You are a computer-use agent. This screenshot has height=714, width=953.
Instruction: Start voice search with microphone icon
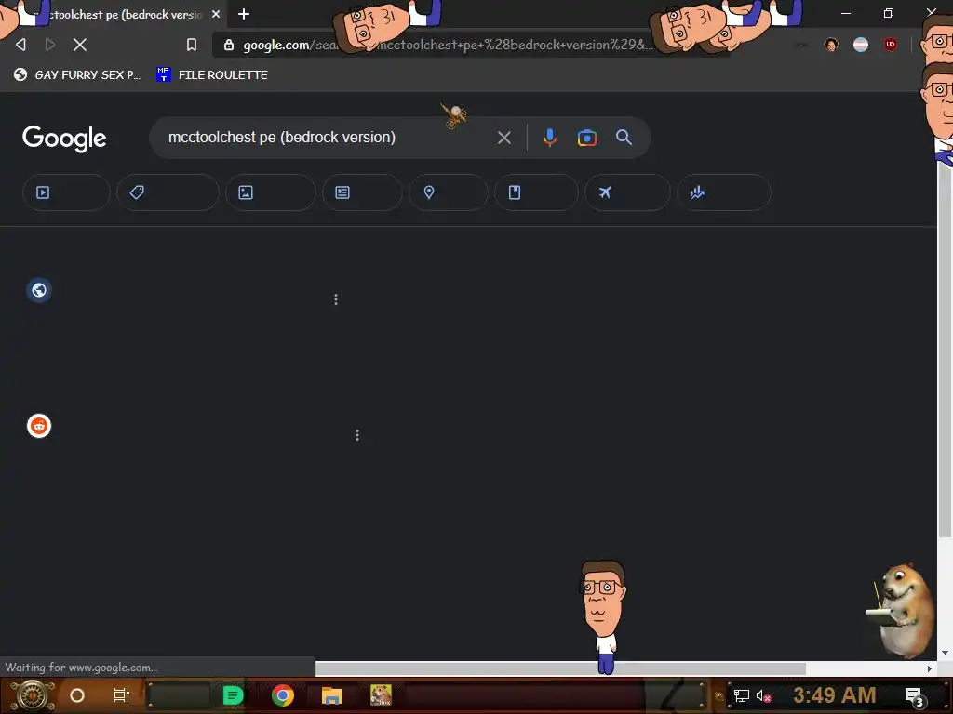(x=549, y=138)
